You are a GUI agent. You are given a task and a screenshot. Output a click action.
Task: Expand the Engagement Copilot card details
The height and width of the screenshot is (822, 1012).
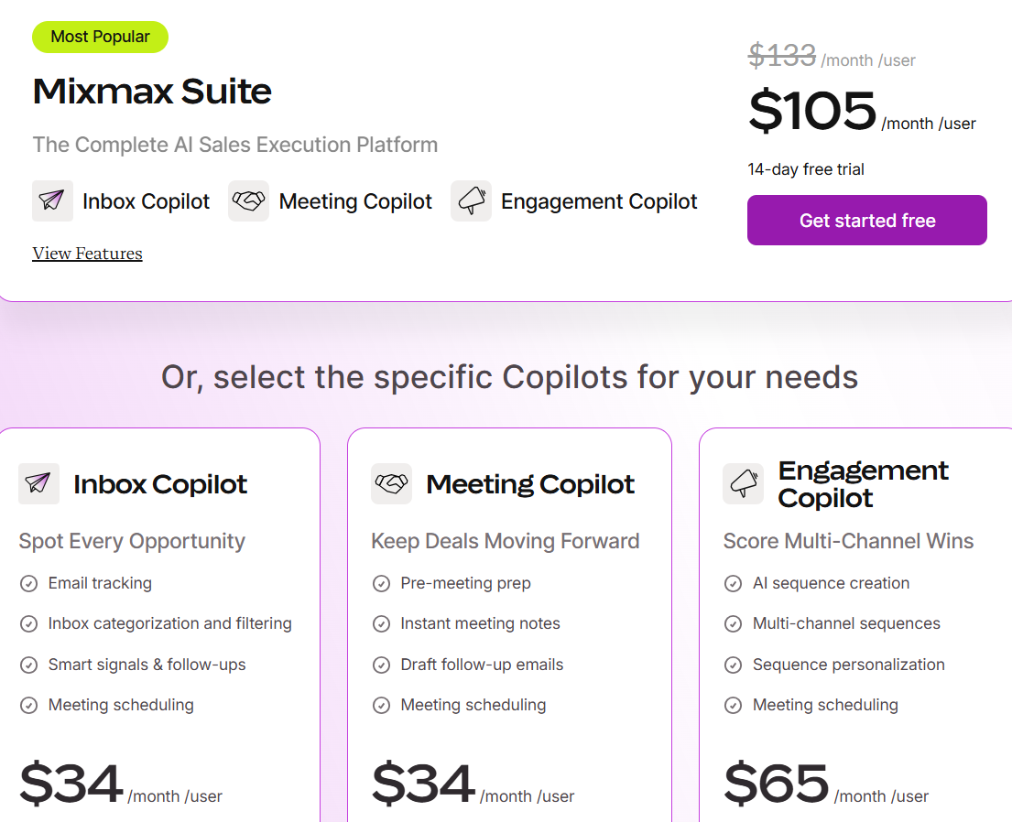point(864,483)
